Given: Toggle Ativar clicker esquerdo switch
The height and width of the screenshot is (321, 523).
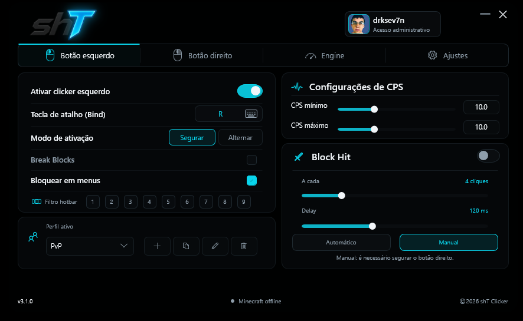Looking at the screenshot, I should click(250, 91).
